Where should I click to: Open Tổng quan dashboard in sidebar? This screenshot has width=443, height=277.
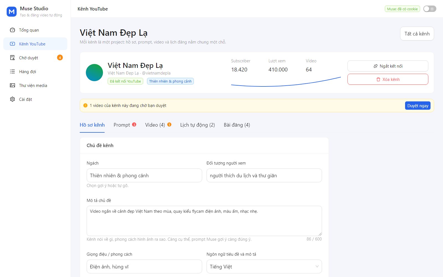pyautogui.click(x=35, y=30)
